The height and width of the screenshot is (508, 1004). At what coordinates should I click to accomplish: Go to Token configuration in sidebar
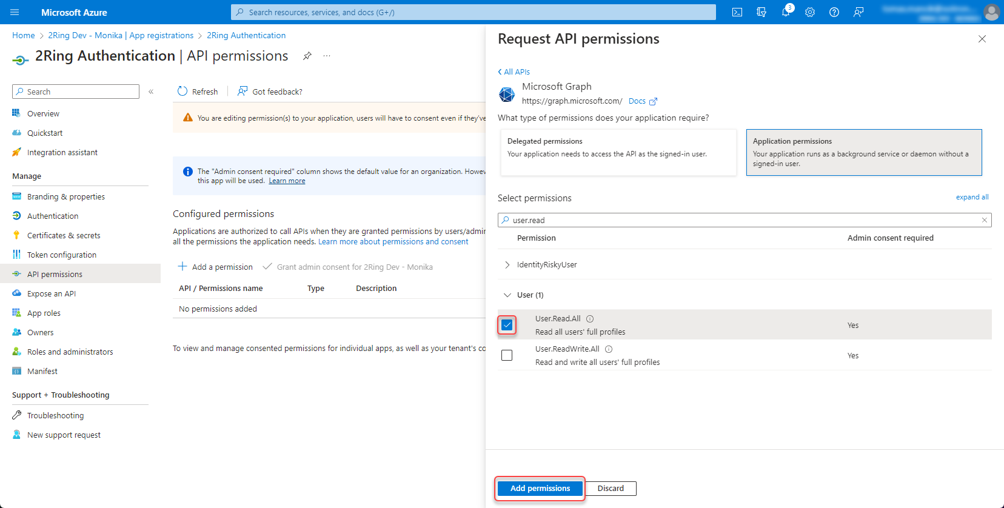(x=62, y=255)
